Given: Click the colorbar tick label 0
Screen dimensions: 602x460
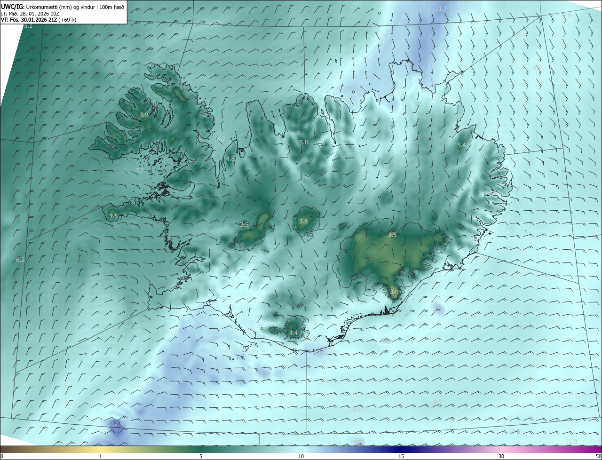Looking at the screenshot, I should [x=1, y=456].
